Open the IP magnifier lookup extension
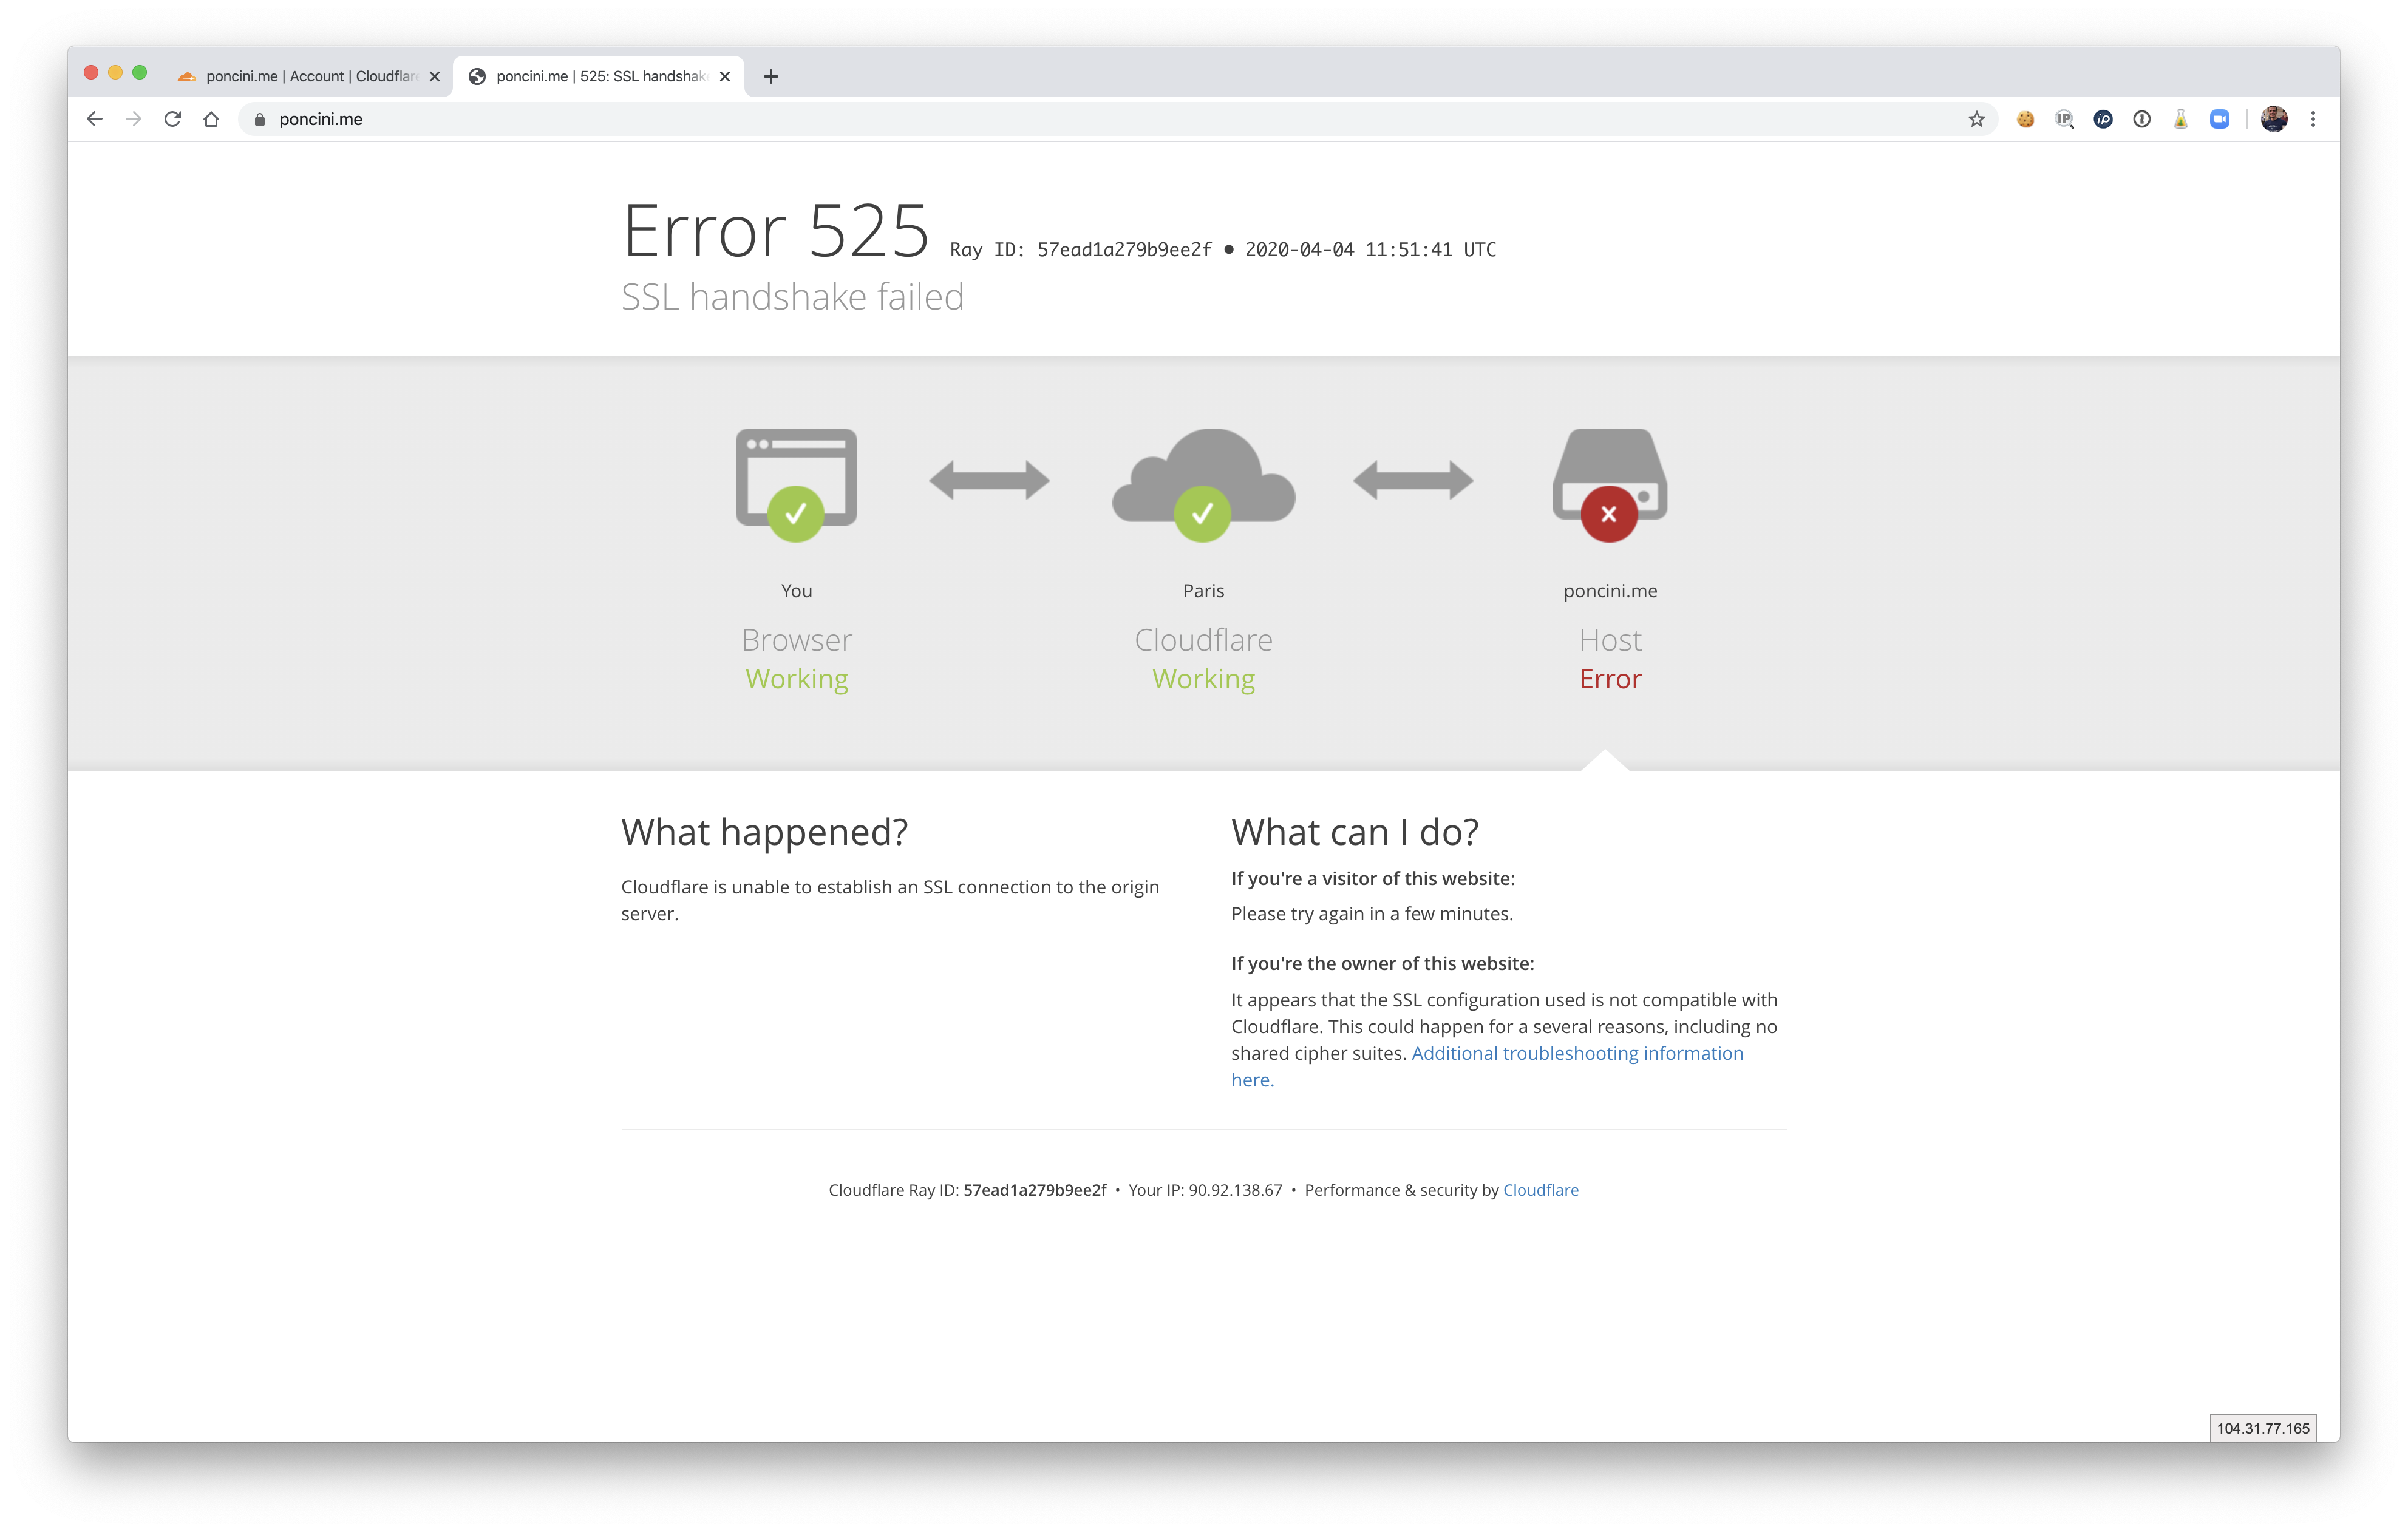This screenshot has height=1532, width=2408. tap(2064, 119)
